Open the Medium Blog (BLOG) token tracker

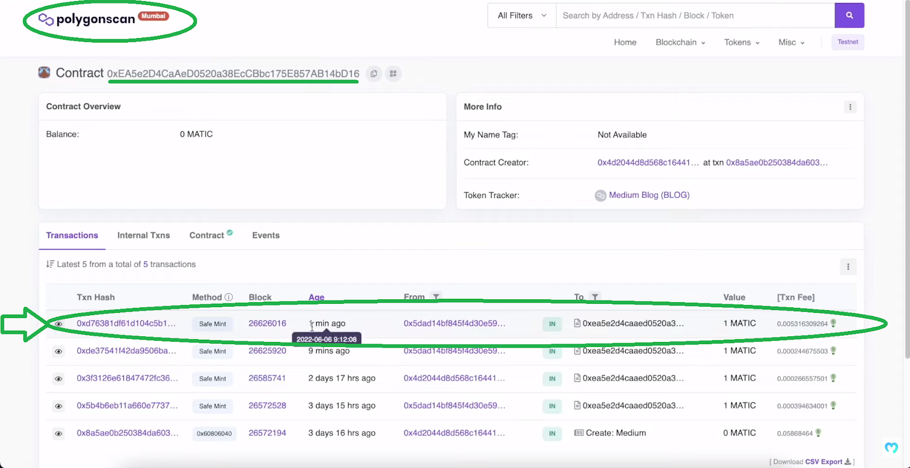[649, 195]
